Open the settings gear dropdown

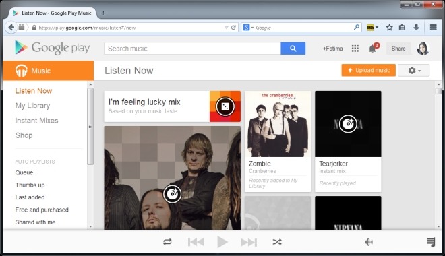click(x=413, y=70)
